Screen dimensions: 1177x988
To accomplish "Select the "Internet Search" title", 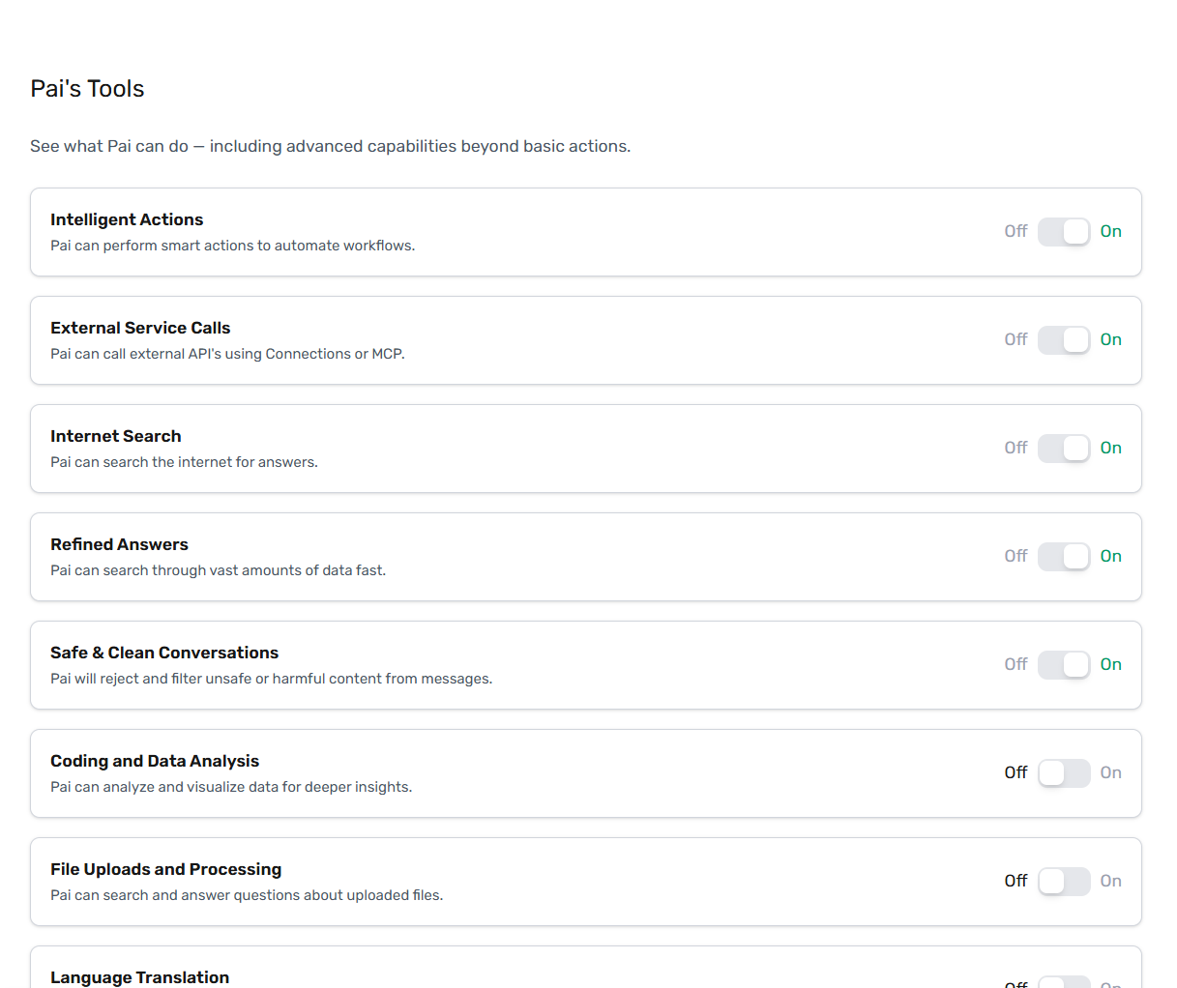I will (x=116, y=436).
